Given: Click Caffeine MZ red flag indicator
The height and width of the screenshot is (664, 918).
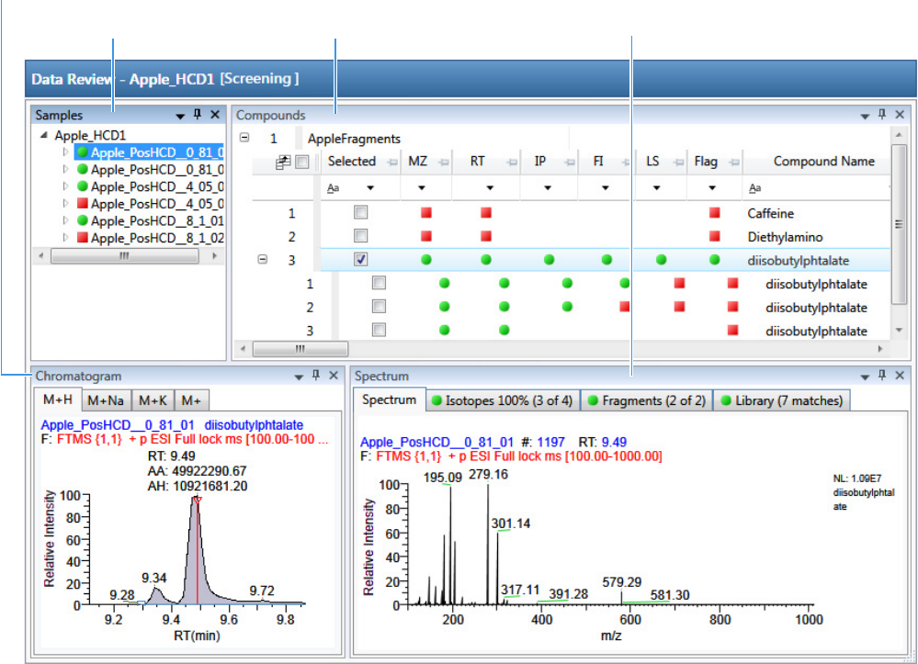Looking at the screenshot, I should pos(426,213).
